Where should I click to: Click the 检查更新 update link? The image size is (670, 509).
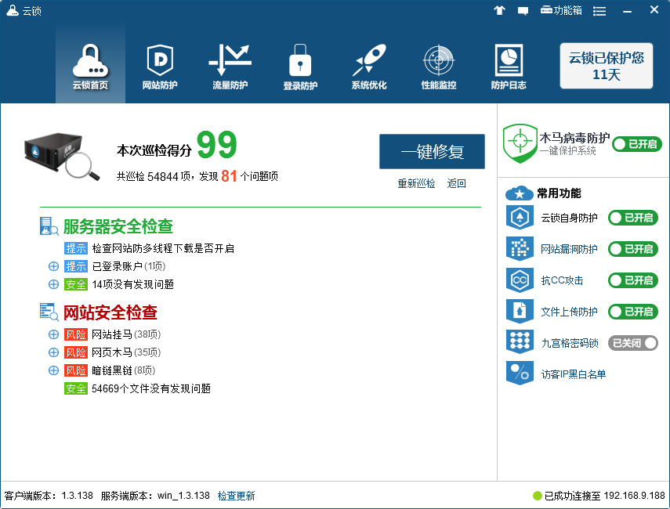click(x=236, y=495)
